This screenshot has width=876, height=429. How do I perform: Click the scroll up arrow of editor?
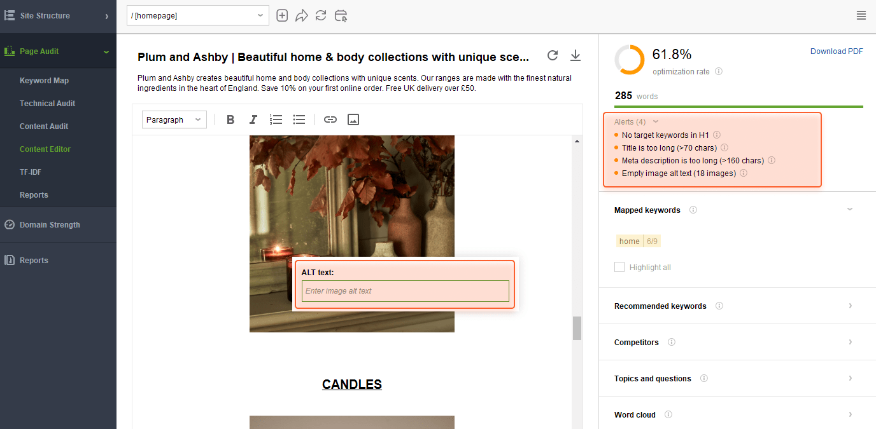(x=577, y=140)
